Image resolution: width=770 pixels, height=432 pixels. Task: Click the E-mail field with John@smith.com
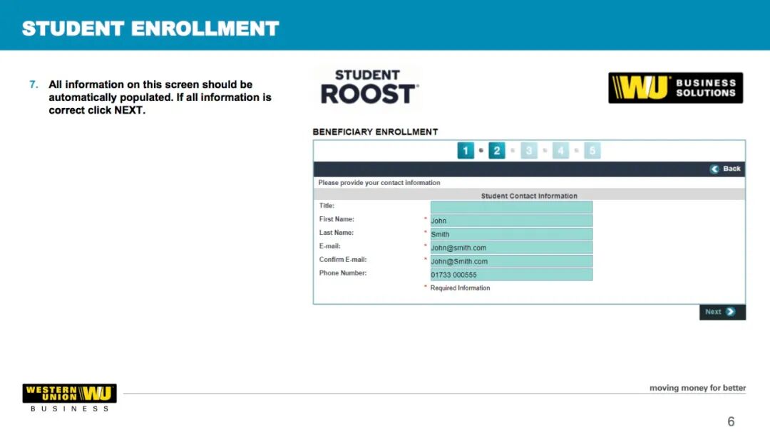(511, 248)
